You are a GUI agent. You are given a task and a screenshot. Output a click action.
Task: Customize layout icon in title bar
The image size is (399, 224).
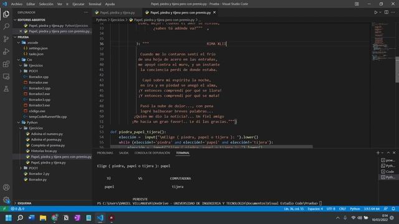[x=357, y=4]
